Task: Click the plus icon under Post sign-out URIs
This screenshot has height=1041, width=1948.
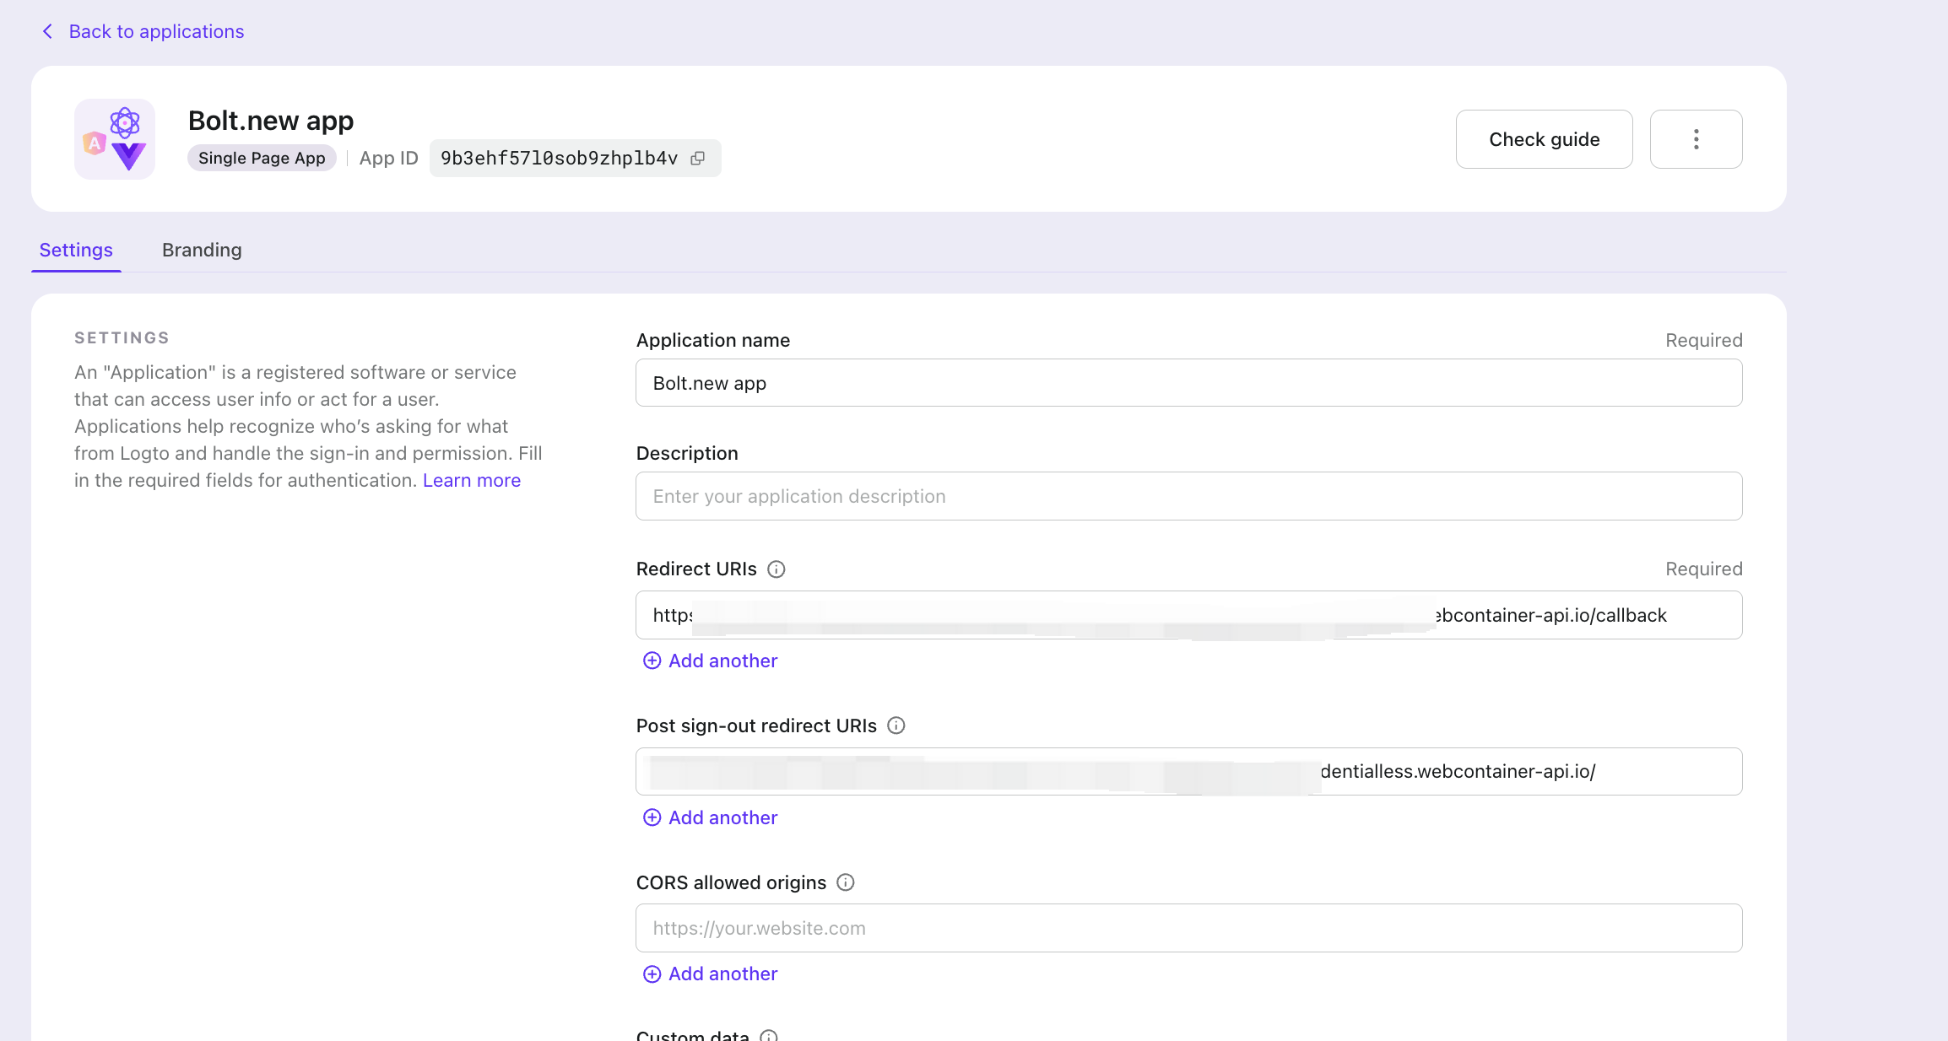Action: point(652,817)
